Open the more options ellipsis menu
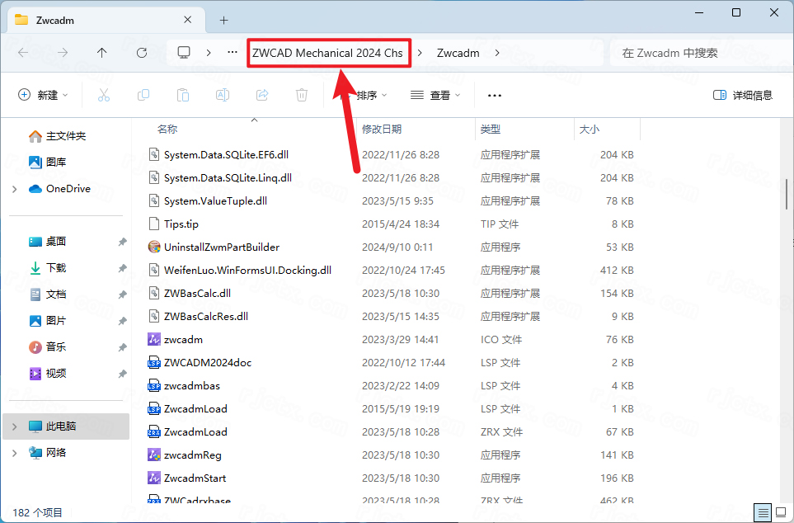Viewport: 794px width, 523px height. tap(495, 95)
